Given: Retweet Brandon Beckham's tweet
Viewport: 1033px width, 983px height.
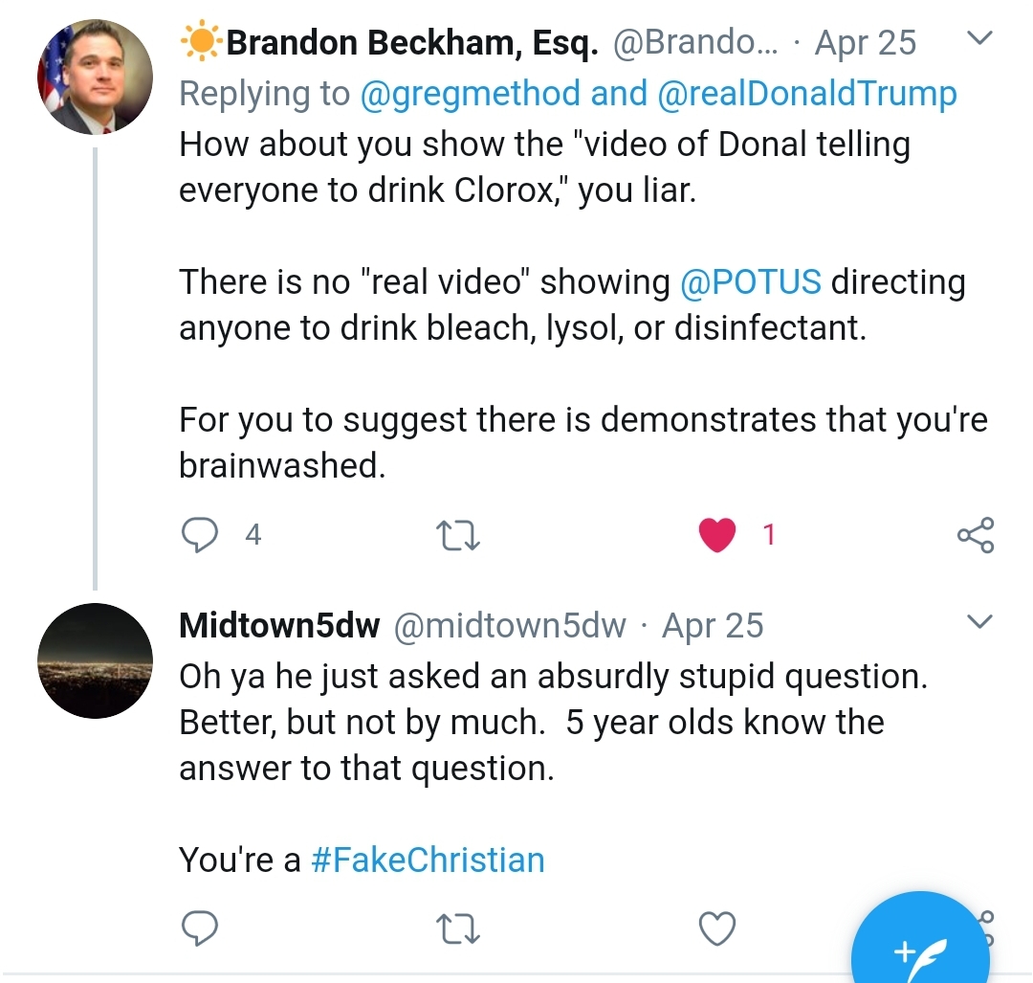Looking at the screenshot, I should point(458,535).
